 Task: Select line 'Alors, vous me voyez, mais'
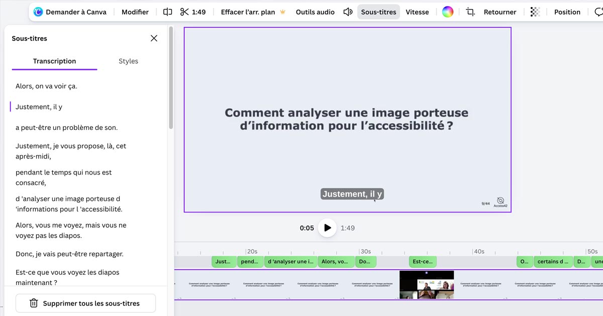71,230
